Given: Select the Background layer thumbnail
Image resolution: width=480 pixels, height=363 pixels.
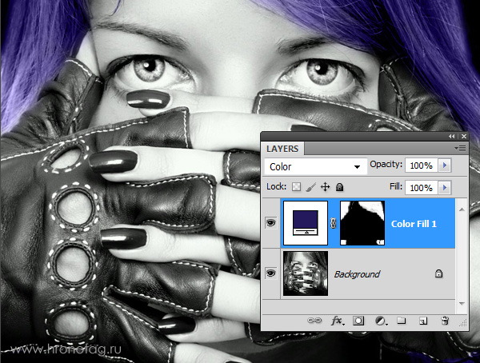Looking at the screenshot, I should tap(306, 273).
